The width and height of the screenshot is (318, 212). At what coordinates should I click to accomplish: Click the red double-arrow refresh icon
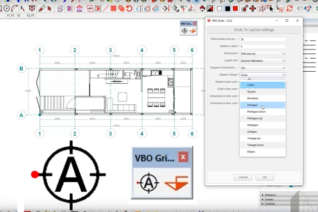[x=289, y=9]
